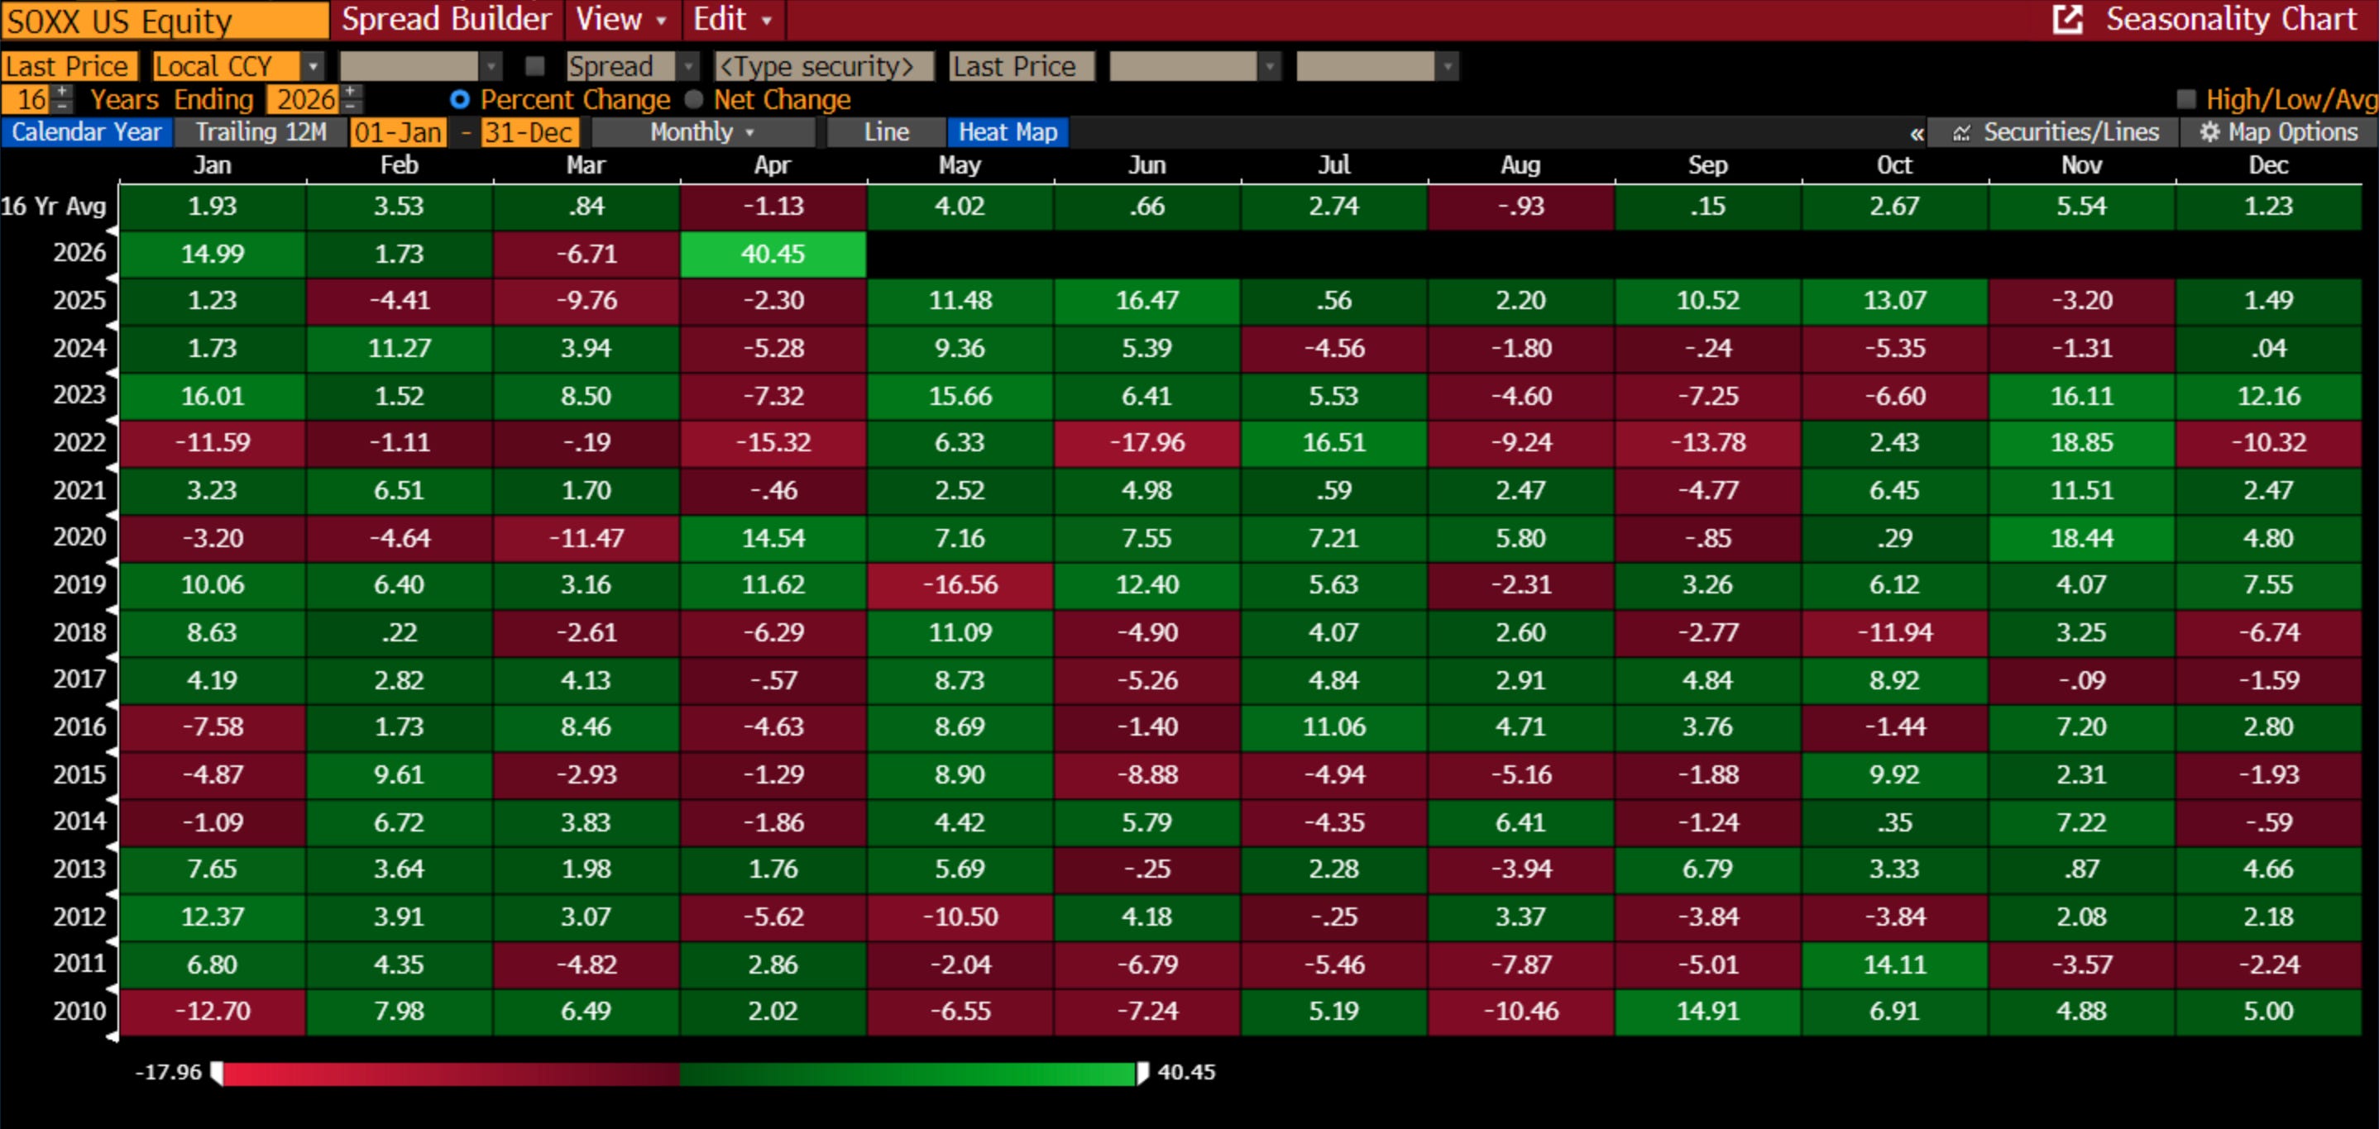Click the Spread Builder button
This screenshot has height=1129, width=2379.
tap(446, 19)
